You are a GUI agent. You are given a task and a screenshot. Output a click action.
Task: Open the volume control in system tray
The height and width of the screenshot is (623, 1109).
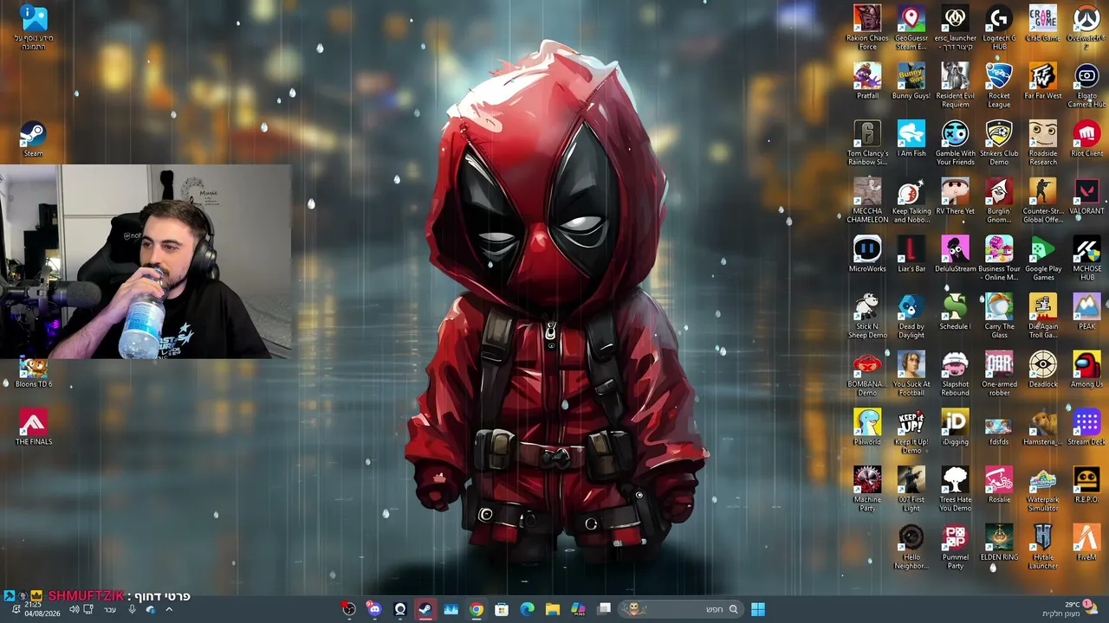(74, 609)
